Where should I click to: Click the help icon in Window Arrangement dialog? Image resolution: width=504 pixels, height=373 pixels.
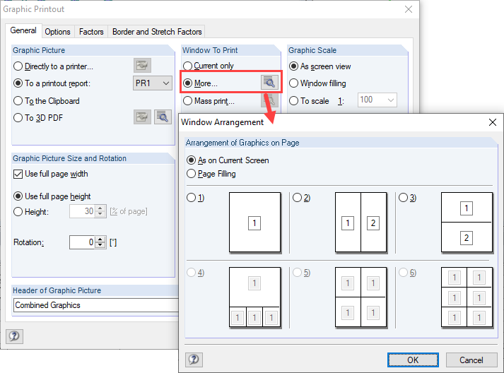point(192,360)
